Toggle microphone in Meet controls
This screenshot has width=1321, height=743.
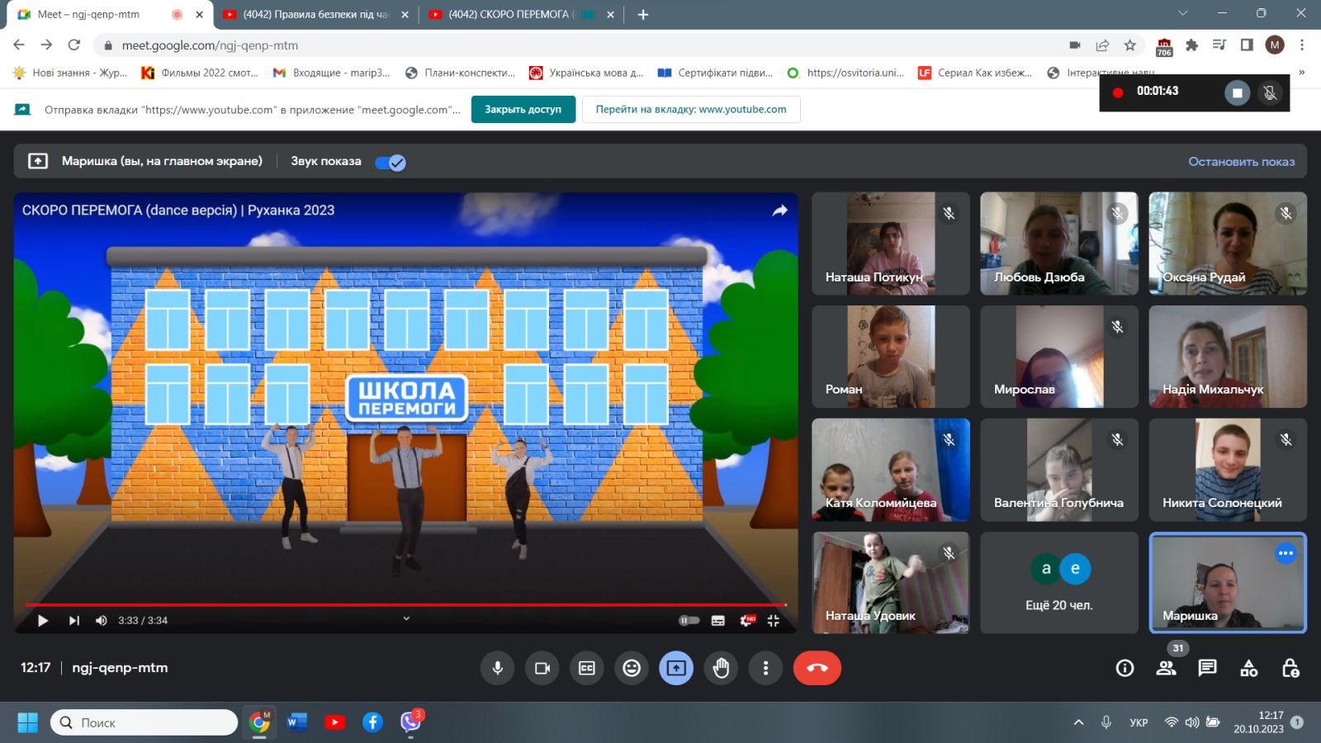tap(498, 668)
